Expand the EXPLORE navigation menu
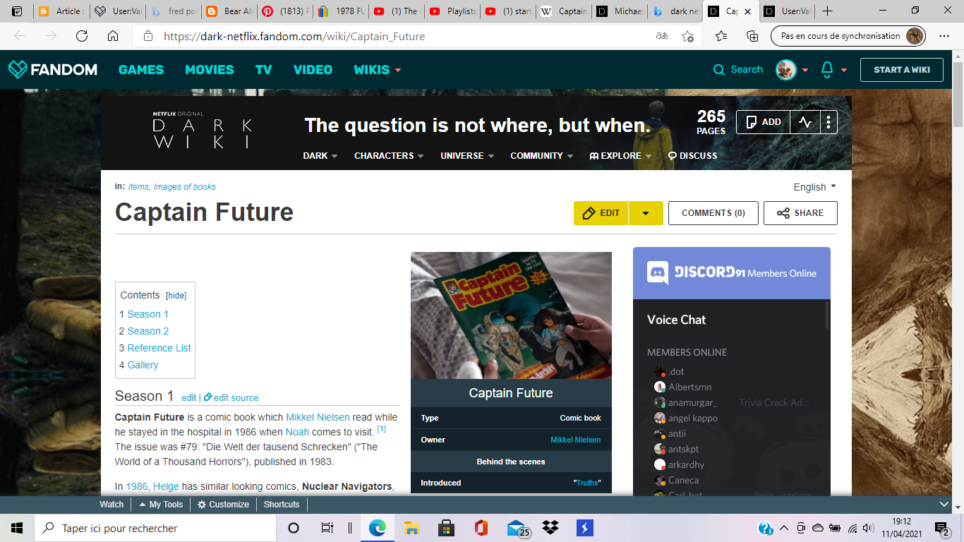 click(620, 155)
